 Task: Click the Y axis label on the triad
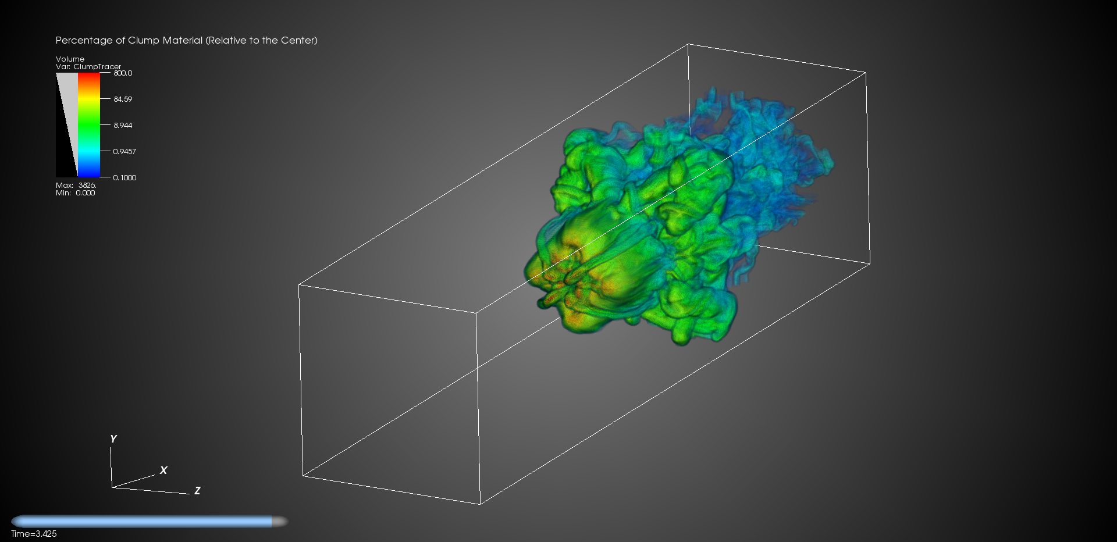coord(113,438)
